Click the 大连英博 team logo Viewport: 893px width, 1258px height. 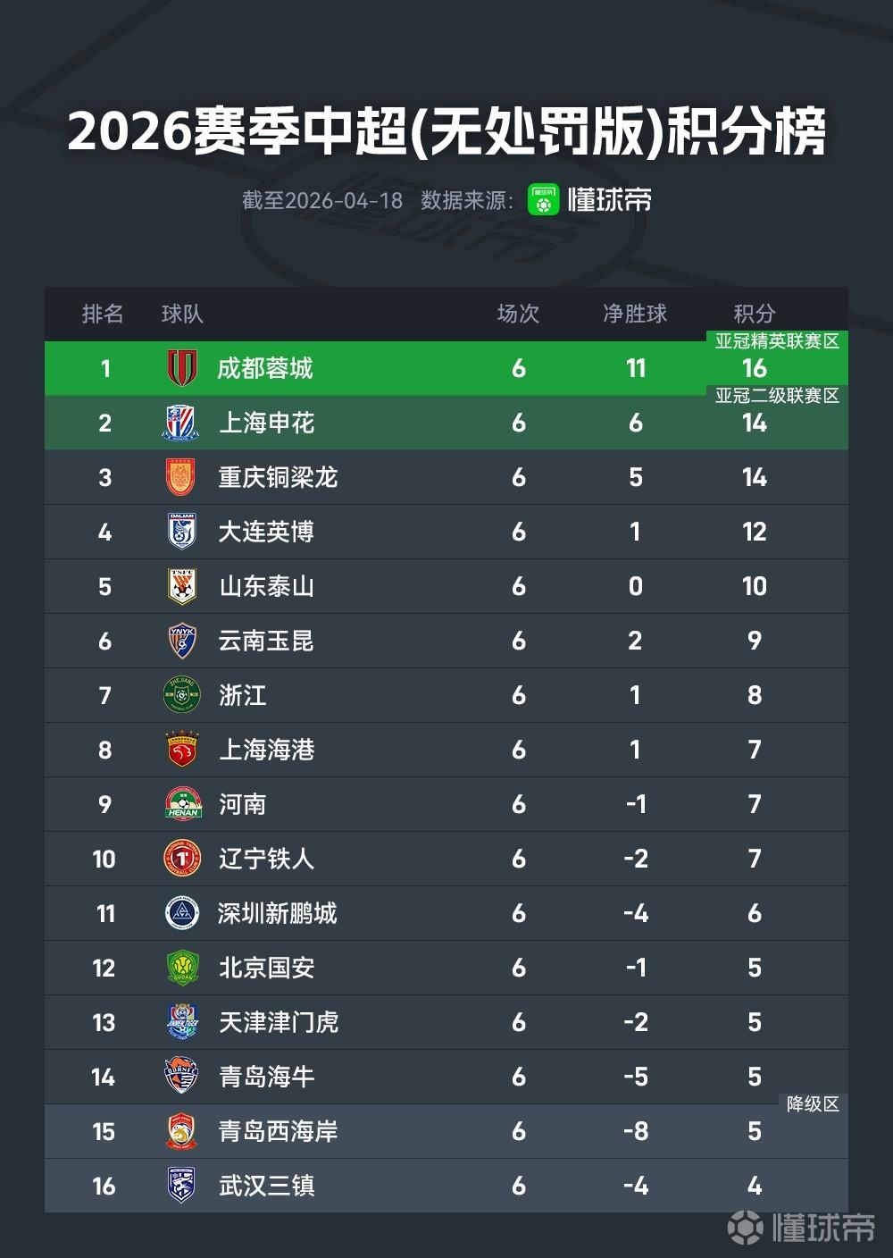[181, 532]
